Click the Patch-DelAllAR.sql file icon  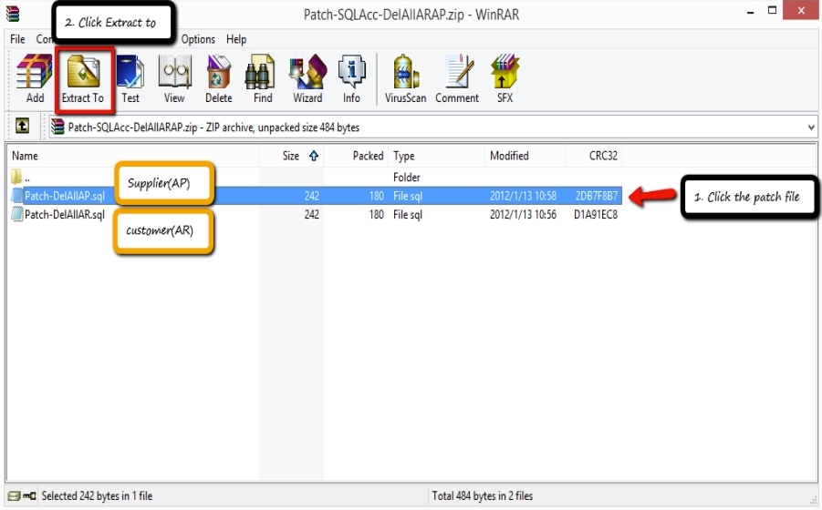pos(17,214)
